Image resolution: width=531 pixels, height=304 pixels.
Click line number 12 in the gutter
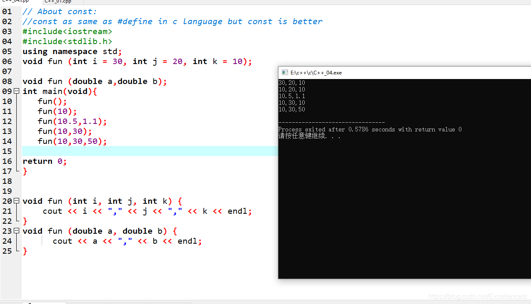pyautogui.click(x=7, y=121)
